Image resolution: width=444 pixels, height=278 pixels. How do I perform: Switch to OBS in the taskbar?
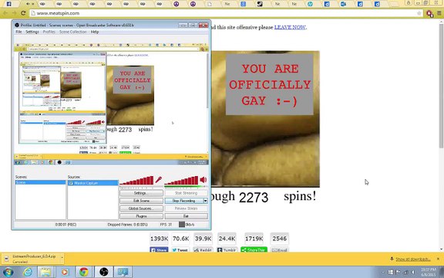click(103, 273)
